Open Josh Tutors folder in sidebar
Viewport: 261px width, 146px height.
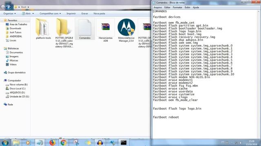pyautogui.click(x=13, y=32)
